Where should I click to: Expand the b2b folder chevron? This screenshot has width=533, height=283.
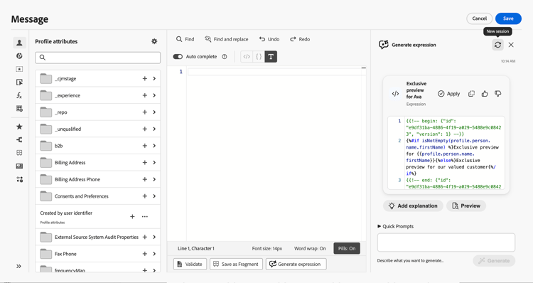pos(154,146)
